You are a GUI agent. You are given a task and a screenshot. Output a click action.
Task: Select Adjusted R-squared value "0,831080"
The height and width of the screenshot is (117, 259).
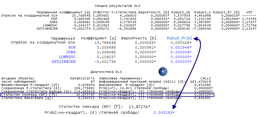click(203, 85)
